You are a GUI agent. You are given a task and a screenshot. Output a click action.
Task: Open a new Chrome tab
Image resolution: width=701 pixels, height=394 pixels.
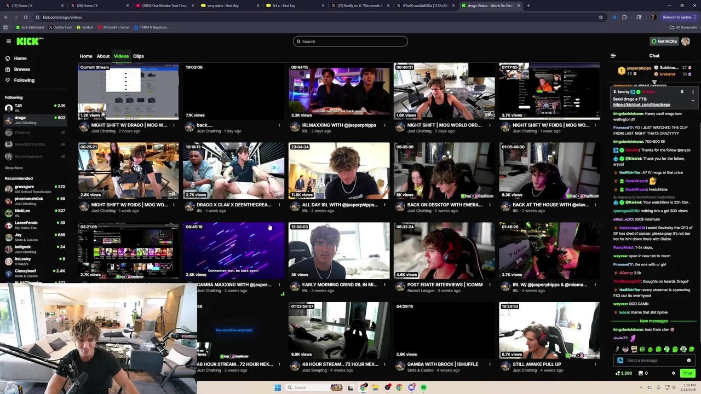[x=528, y=5]
